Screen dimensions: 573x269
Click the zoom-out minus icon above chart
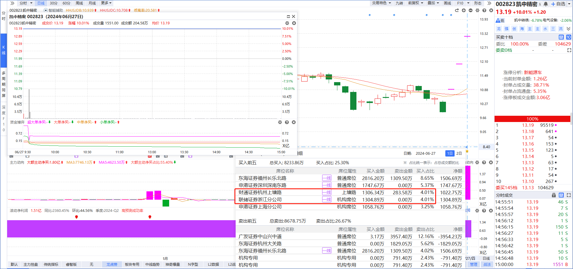click(x=470, y=10)
